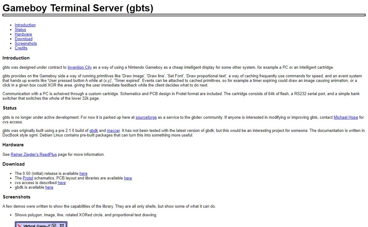Follow the maccer link
This screenshot has height=227, width=368.
[113, 131]
